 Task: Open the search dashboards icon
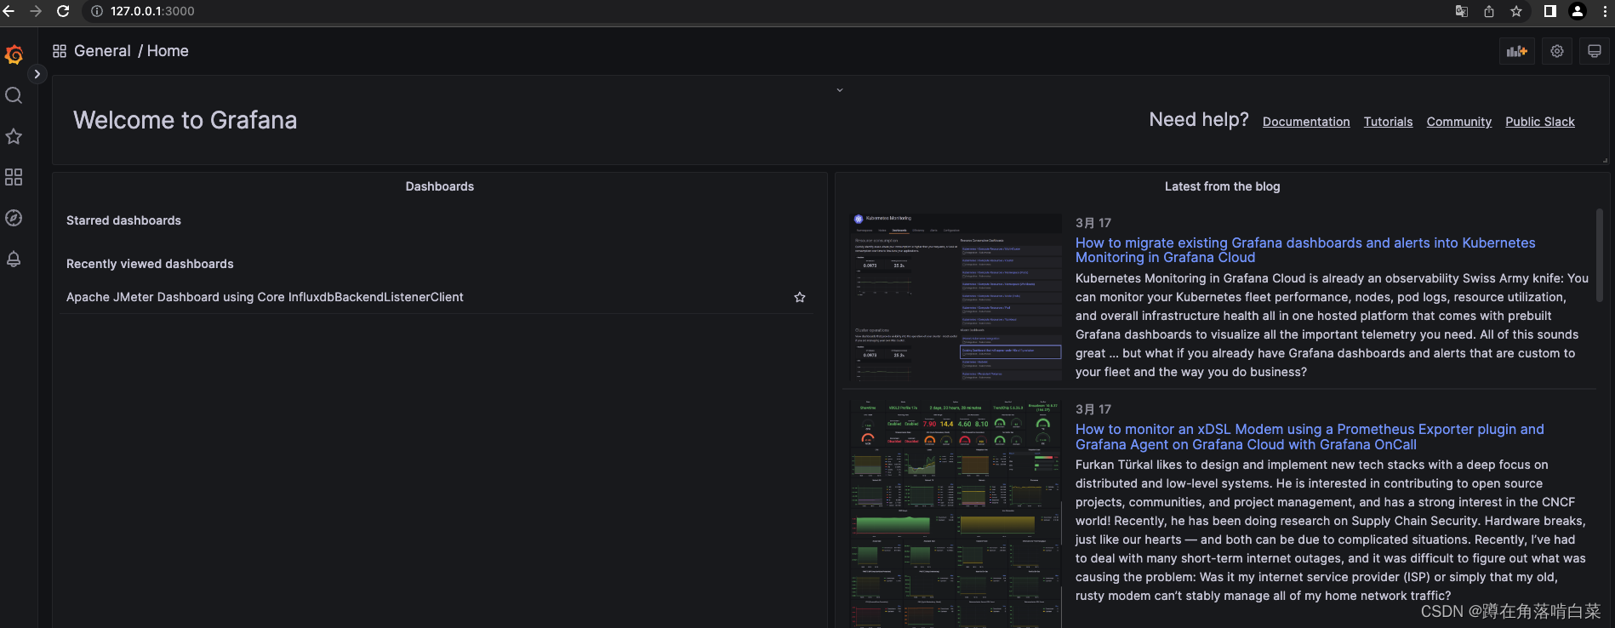(x=14, y=95)
